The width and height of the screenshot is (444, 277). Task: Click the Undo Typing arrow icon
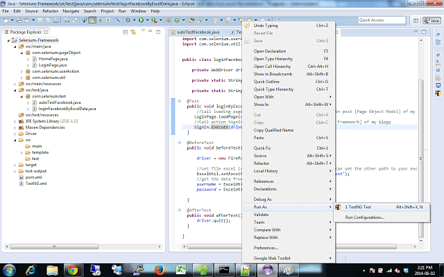247,26
